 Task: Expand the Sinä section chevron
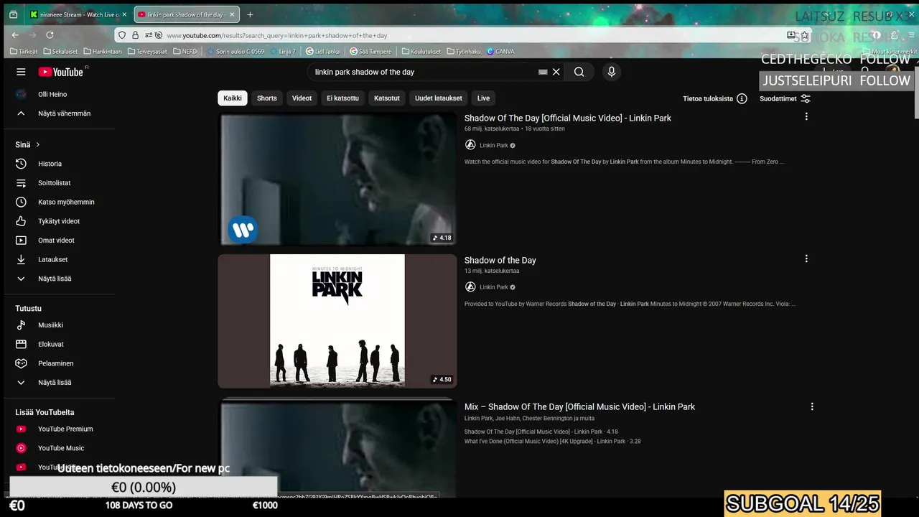(x=37, y=144)
